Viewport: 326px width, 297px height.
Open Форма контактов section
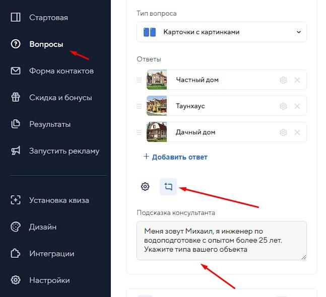click(61, 71)
